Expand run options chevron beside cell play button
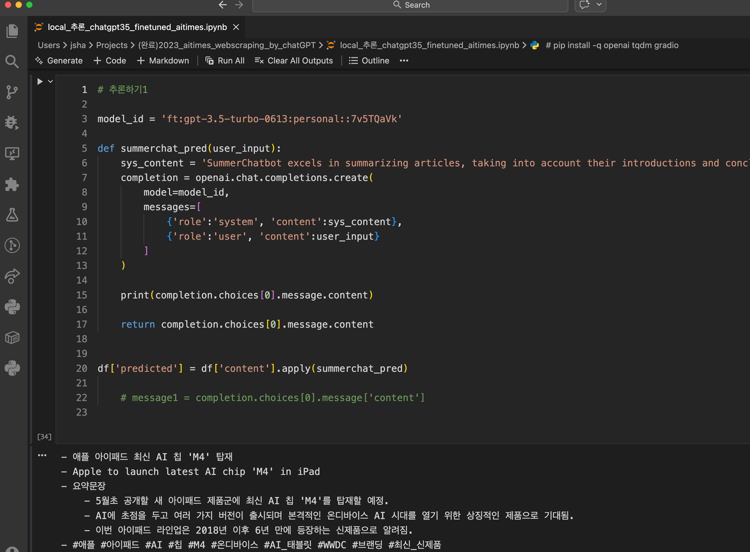Screen dimensions: 750x552 coord(51,81)
